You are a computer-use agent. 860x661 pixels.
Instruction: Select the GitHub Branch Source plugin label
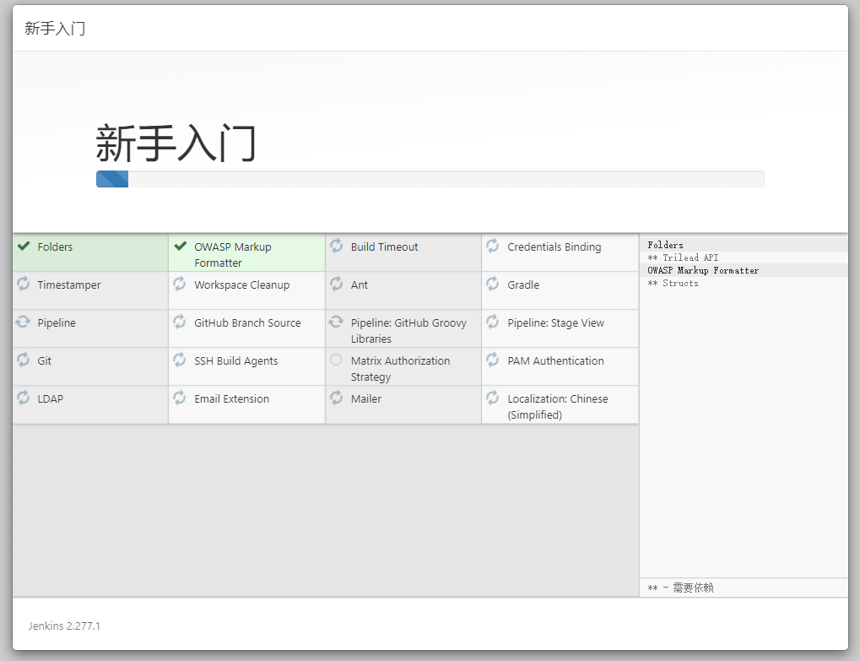click(x=247, y=323)
